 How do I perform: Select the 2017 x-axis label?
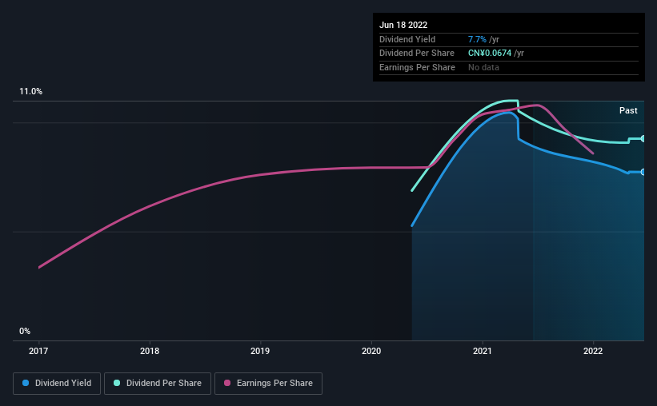38,351
